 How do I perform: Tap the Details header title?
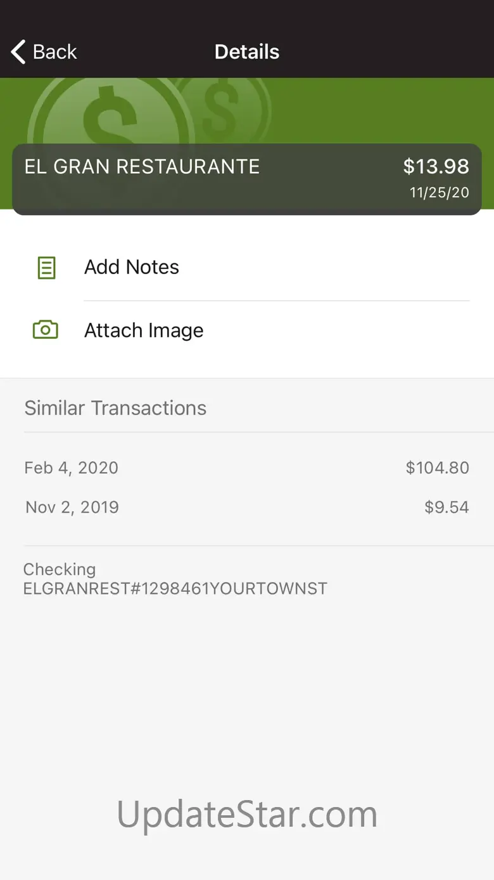(247, 52)
